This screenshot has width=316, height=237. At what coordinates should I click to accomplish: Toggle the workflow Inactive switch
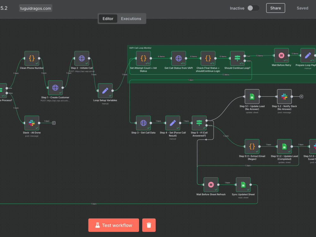(x=253, y=8)
